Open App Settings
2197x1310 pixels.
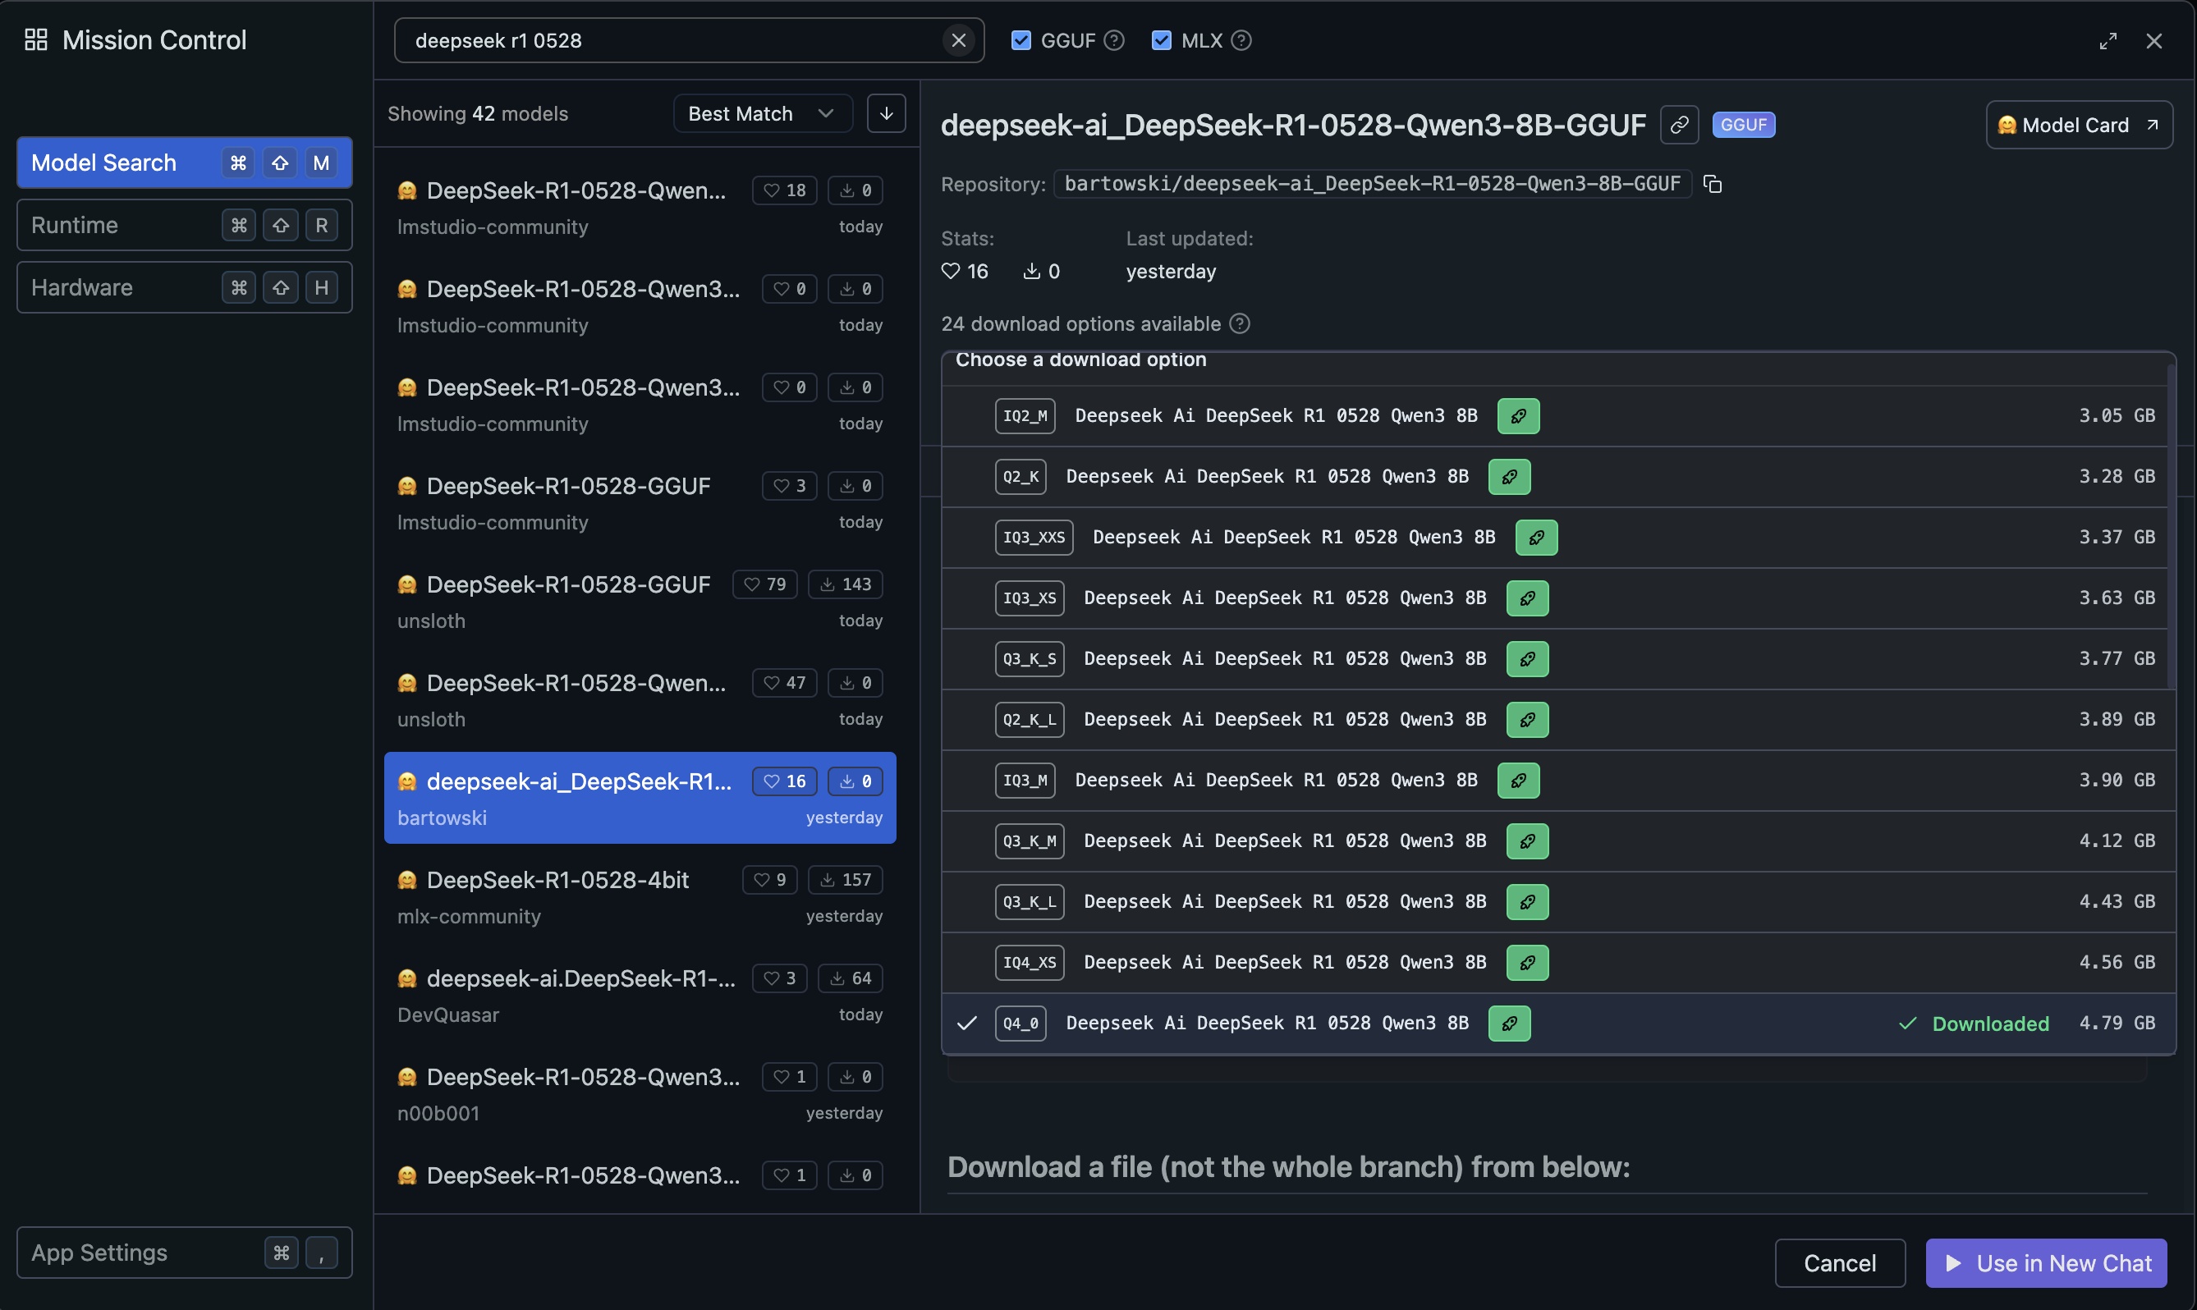185,1253
